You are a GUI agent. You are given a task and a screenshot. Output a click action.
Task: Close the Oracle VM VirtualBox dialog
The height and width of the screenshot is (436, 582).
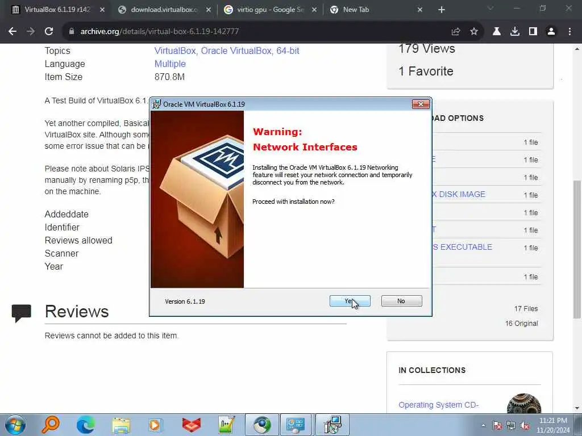pos(421,104)
